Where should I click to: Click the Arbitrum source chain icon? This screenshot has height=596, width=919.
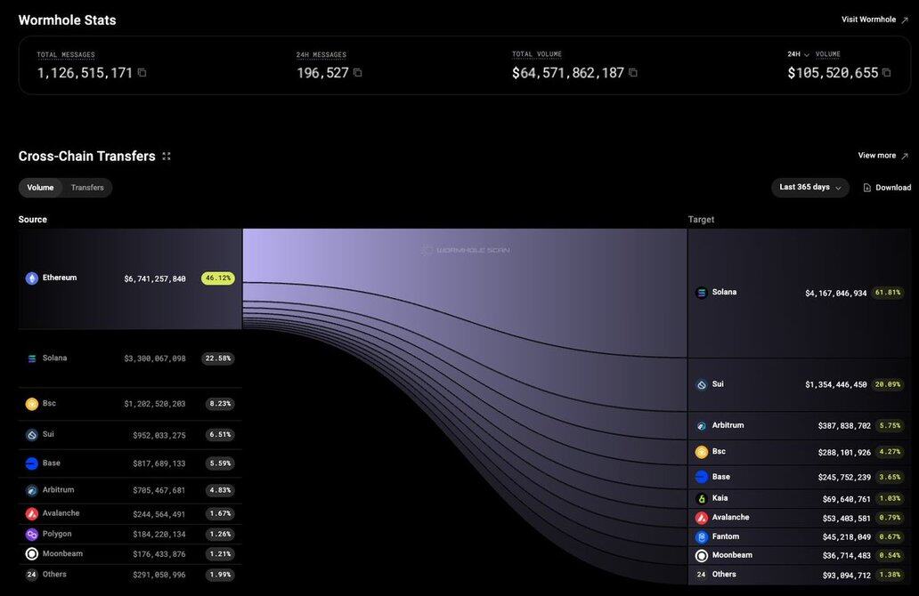pyautogui.click(x=32, y=491)
